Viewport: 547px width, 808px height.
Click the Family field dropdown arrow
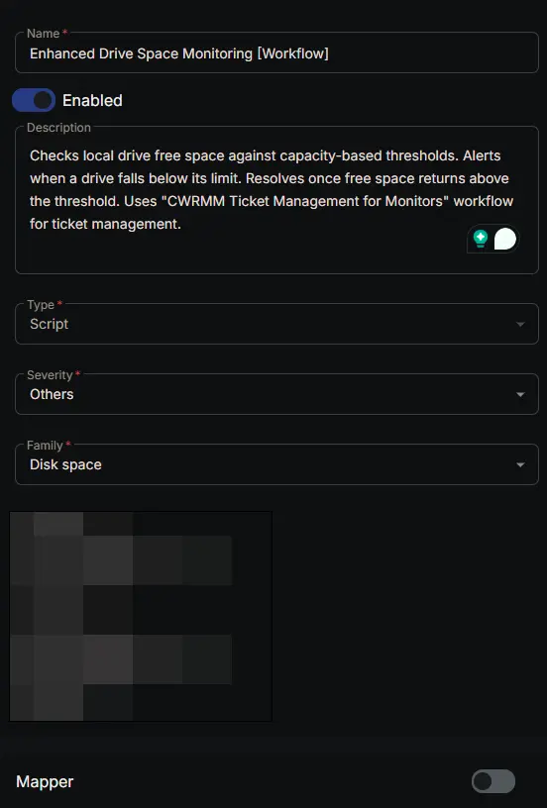coord(520,464)
